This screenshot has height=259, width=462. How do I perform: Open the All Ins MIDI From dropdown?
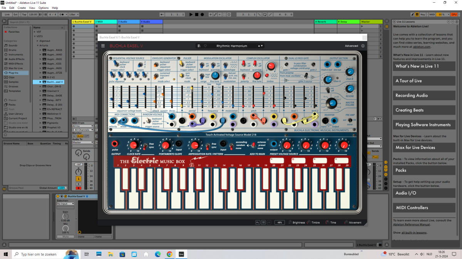coord(82,126)
